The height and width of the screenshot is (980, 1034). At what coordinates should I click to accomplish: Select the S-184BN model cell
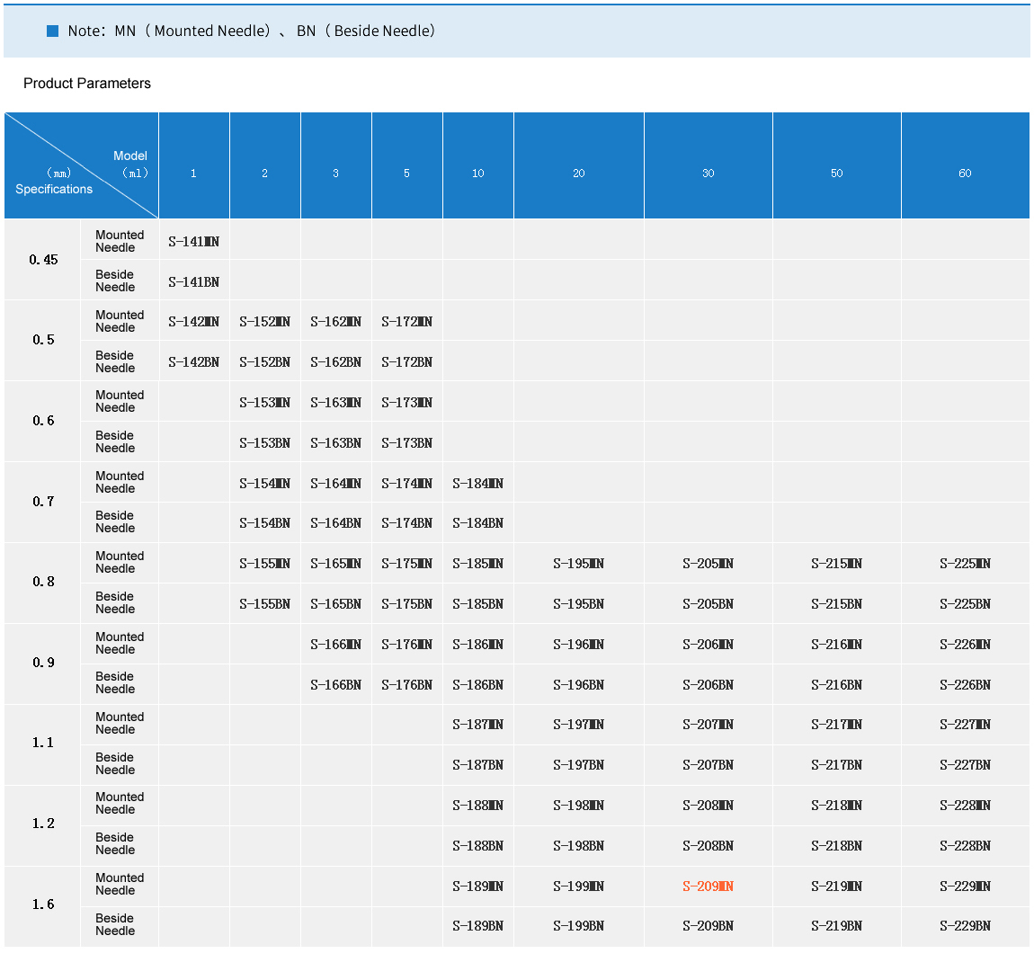(x=477, y=523)
